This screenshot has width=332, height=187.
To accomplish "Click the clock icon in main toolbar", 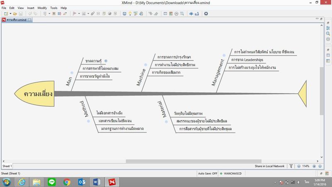I will coord(176,14).
